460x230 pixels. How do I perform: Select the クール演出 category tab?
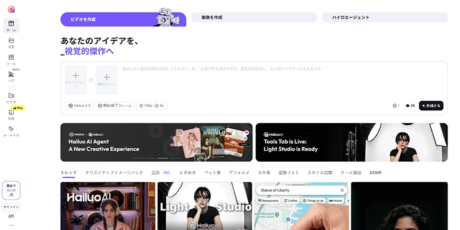(x=351, y=173)
